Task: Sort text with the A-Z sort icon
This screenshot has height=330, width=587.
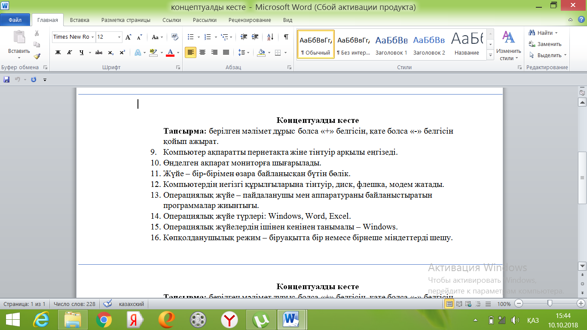Action: pos(270,37)
